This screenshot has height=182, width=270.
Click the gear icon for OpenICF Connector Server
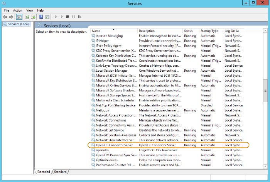coord(93,145)
